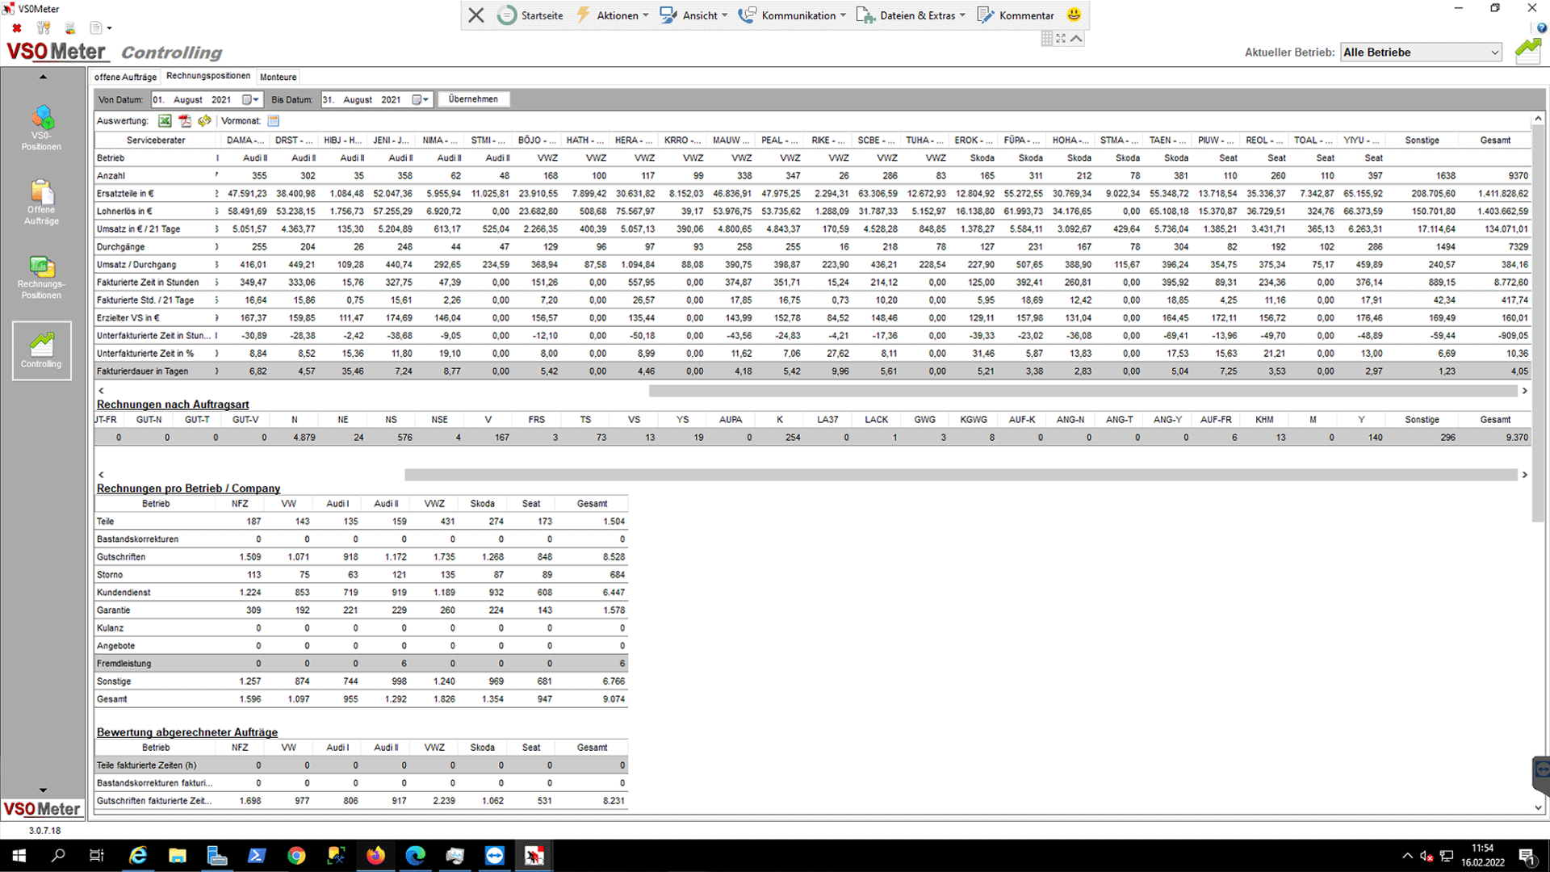1550x872 pixels.
Task: Click the horizontal scrollbar under the Serviceberater table
Action: pyautogui.click(x=1083, y=391)
